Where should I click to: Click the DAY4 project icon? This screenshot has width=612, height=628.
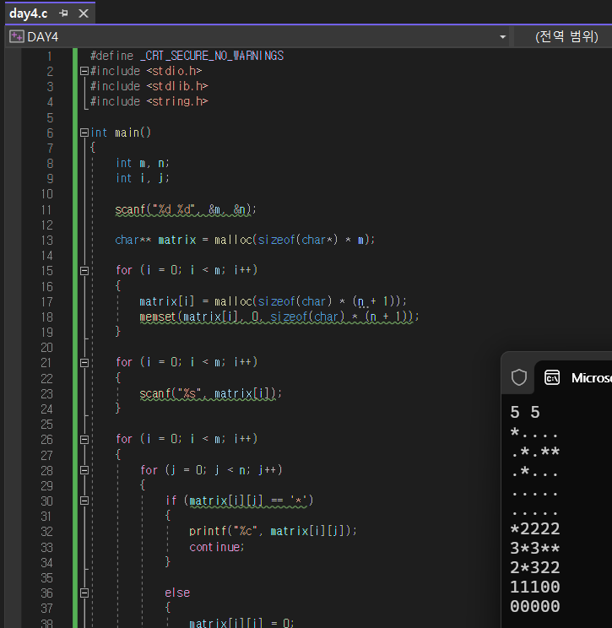click(x=16, y=37)
